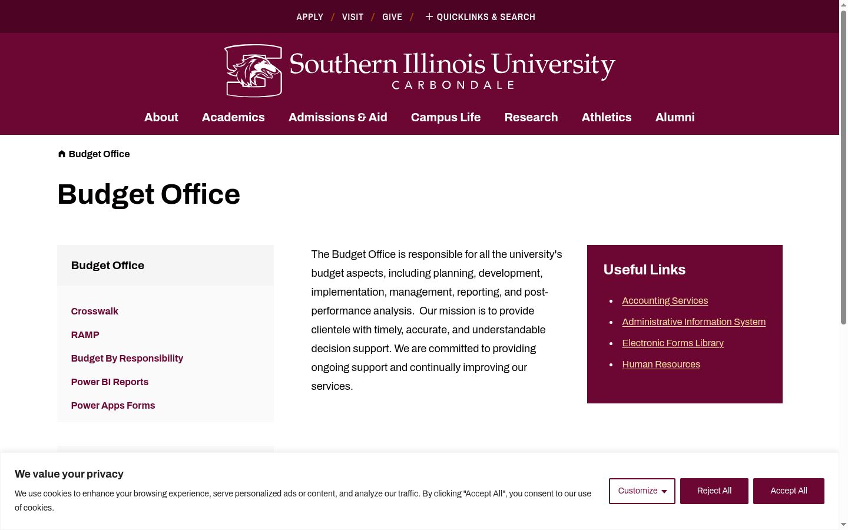Image resolution: width=848 pixels, height=530 pixels.
Task: Select Power BI Reports in sidebar
Action: 110,382
